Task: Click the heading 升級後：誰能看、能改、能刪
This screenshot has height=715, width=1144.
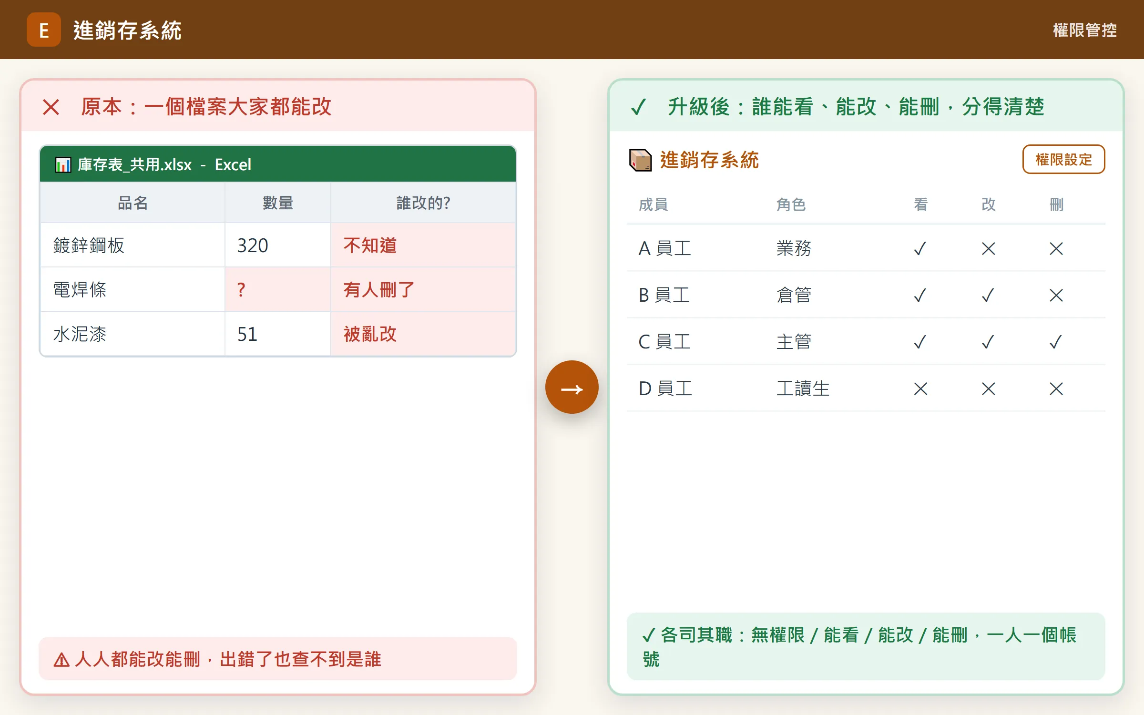Action: (x=856, y=107)
